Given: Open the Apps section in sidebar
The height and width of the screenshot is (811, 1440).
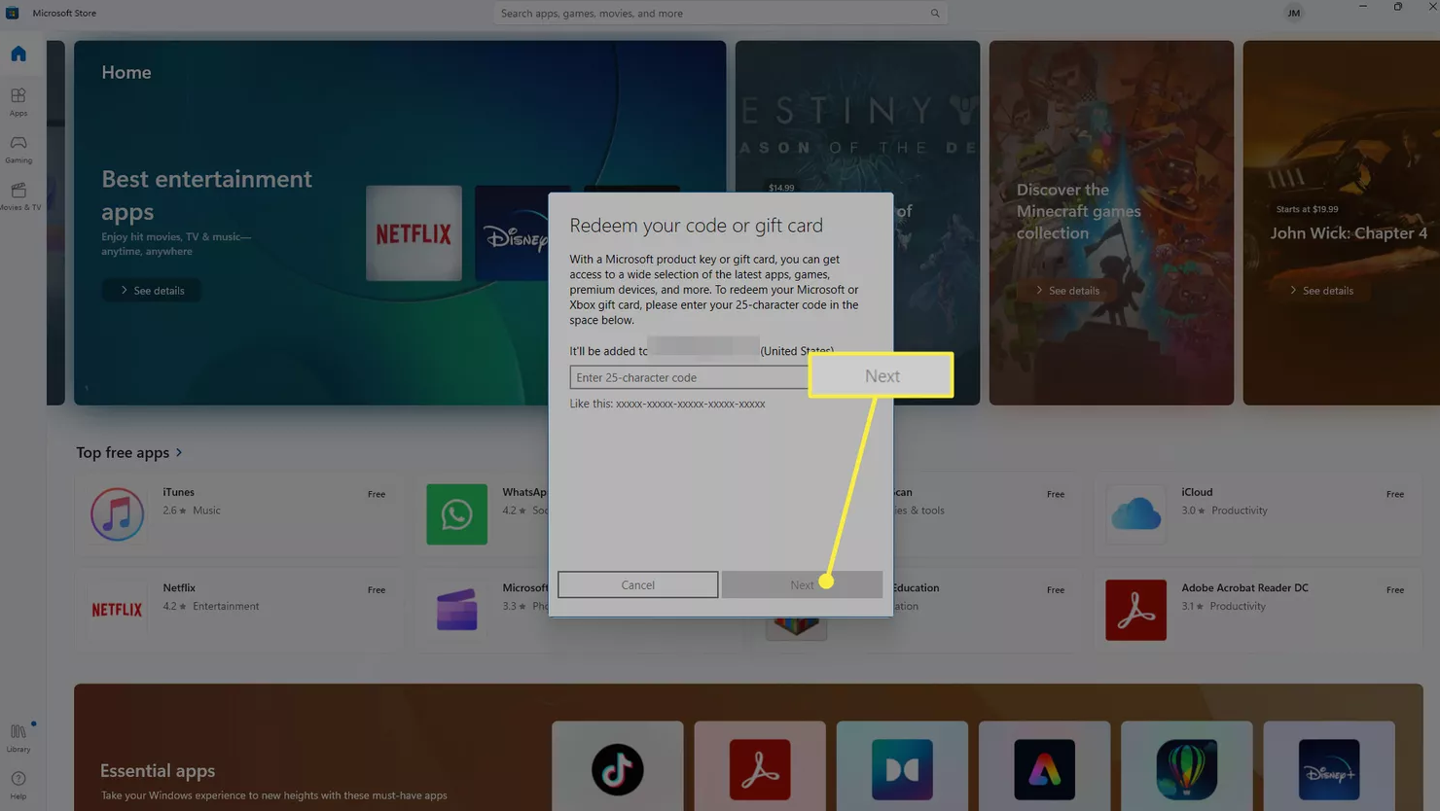Looking at the screenshot, I should click(18, 102).
